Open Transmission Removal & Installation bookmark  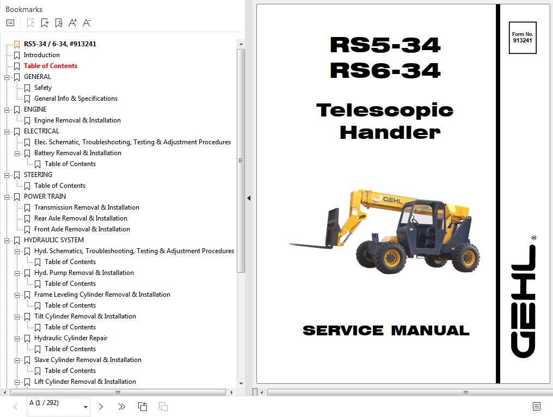(87, 207)
